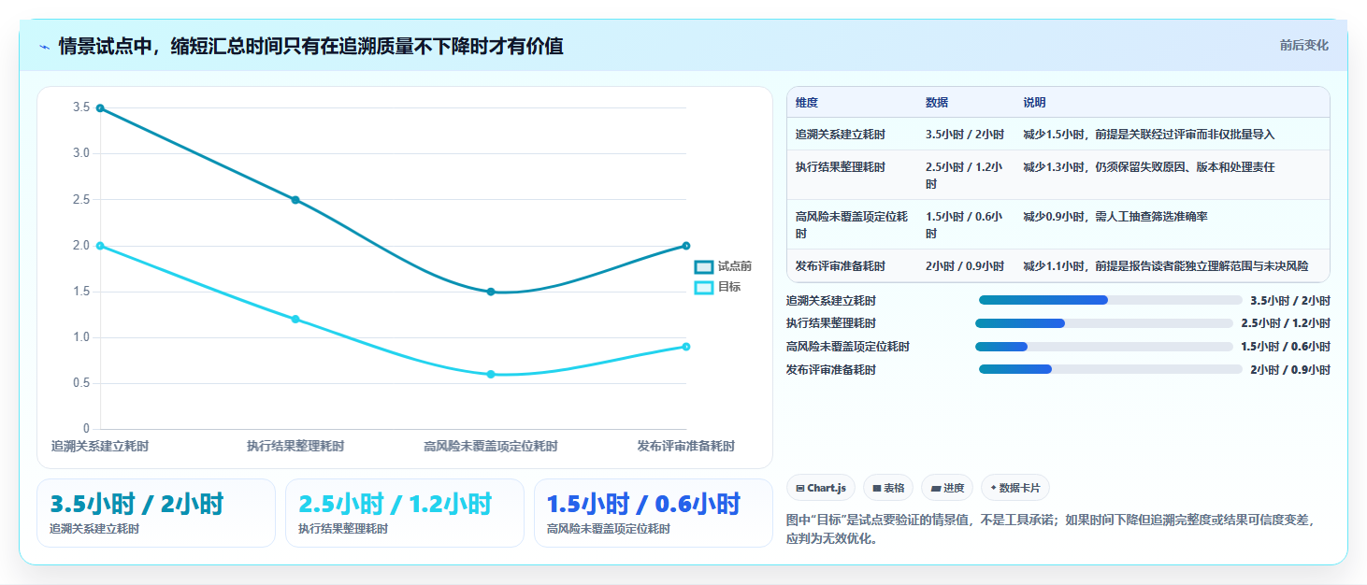
Task: Click the 目标 legend label text
Action: tap(729, 287)
